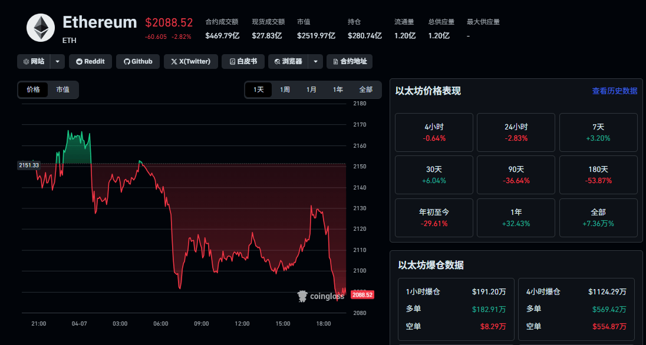646x345 pixels.
Task: Open the Github repository button
Action: (137, 61)
